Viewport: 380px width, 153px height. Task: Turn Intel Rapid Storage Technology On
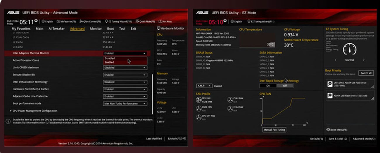point(268,86)
